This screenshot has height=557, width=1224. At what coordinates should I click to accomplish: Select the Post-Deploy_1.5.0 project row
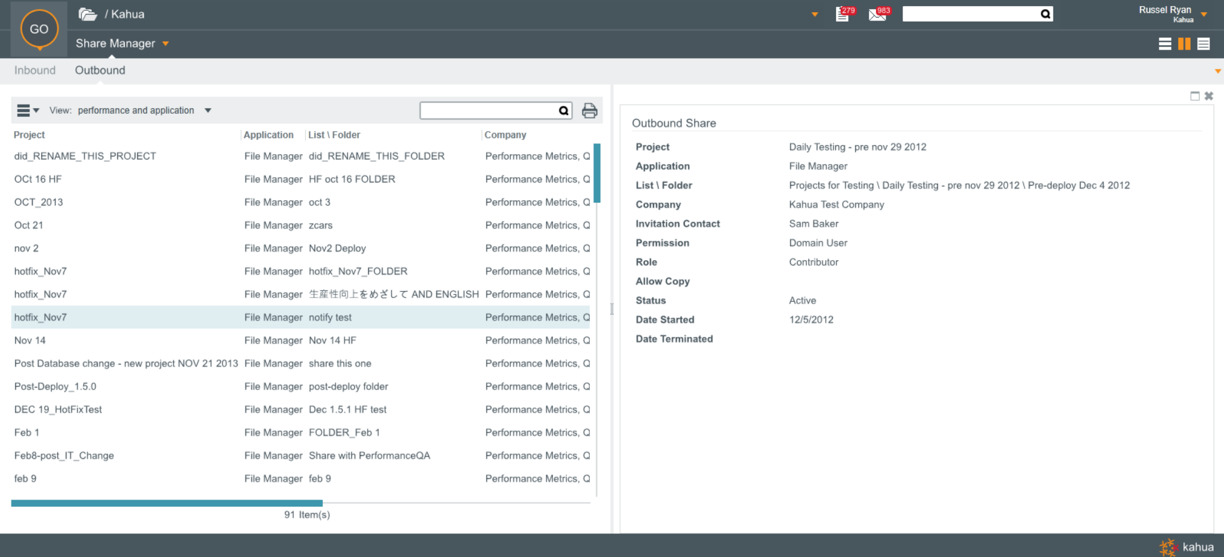(x=56, y=386)
